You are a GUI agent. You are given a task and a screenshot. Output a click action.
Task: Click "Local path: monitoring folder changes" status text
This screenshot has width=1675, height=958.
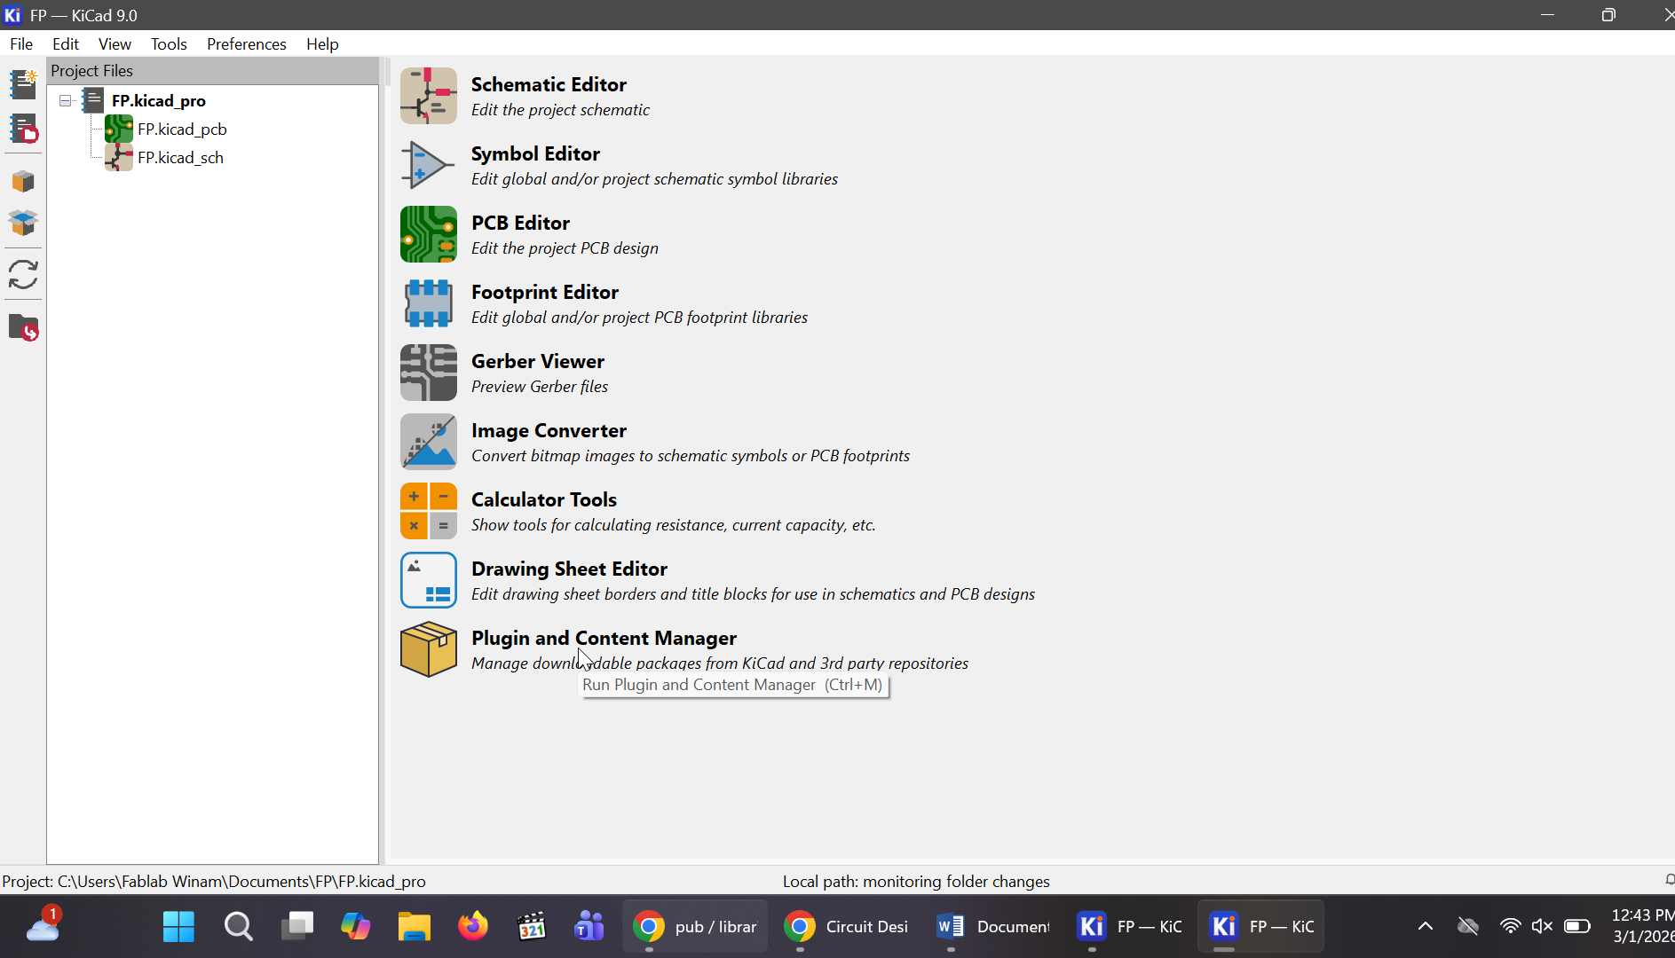click(916, 882)
